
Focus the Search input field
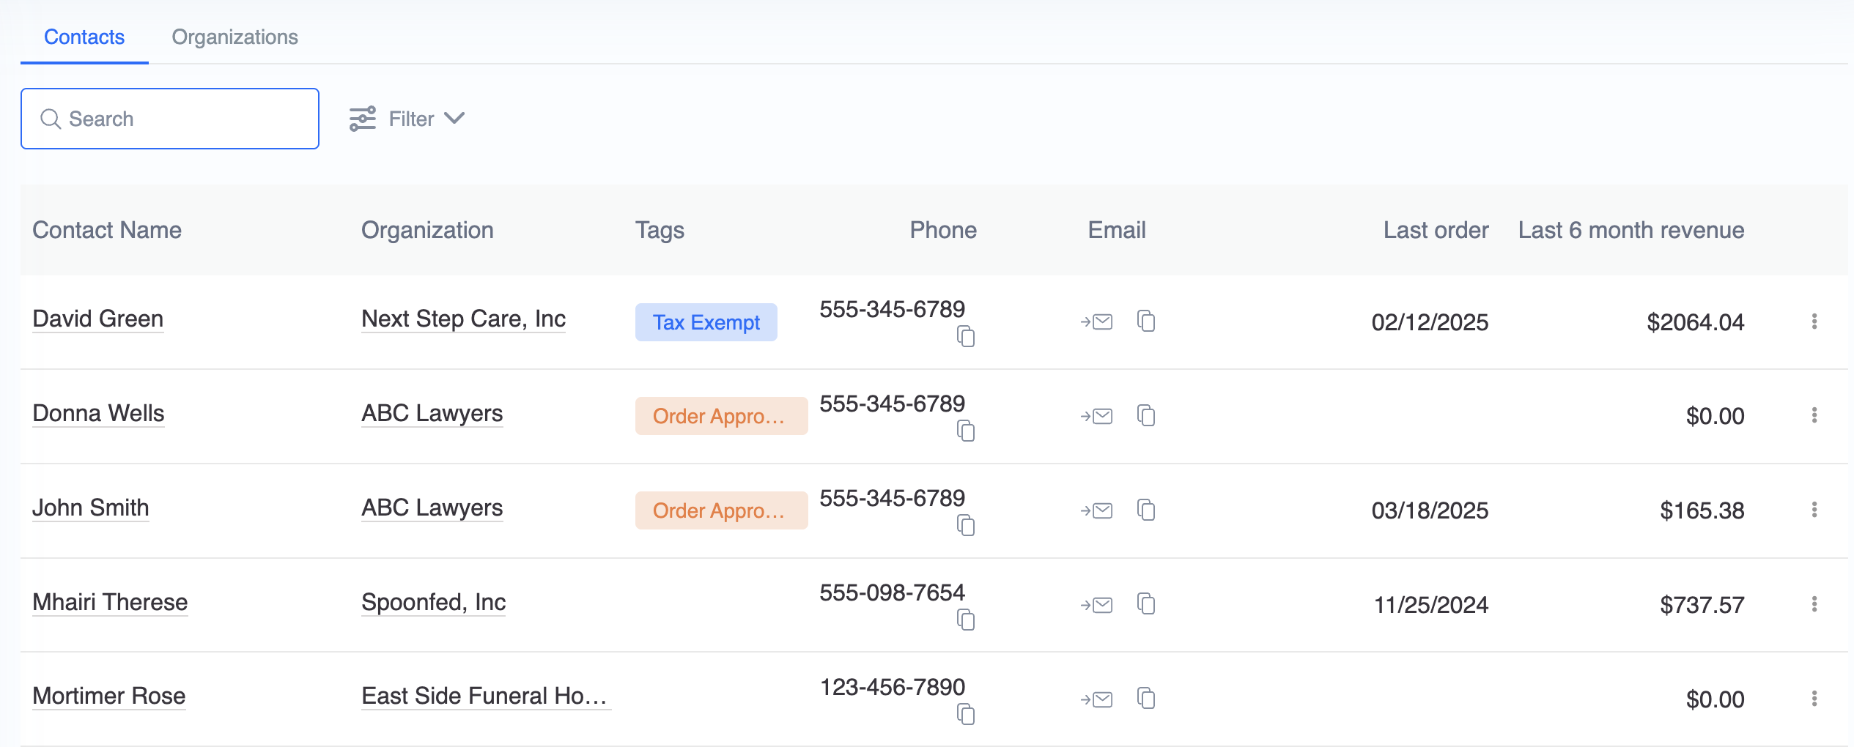(x=170, y=119)
